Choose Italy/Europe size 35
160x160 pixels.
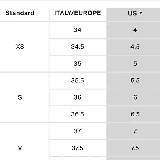78,64
